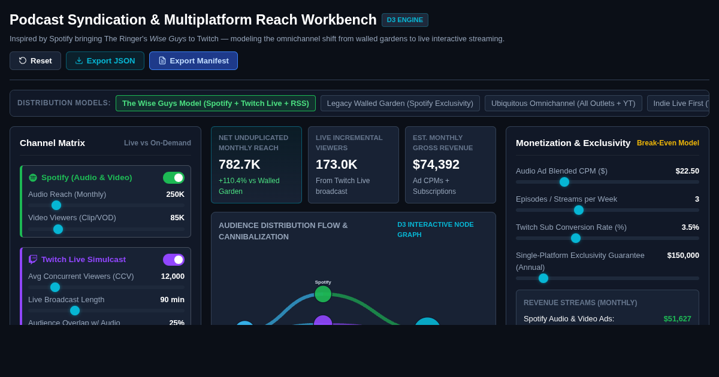
Task: Click the Export JSON button
Action: [105, 60]
